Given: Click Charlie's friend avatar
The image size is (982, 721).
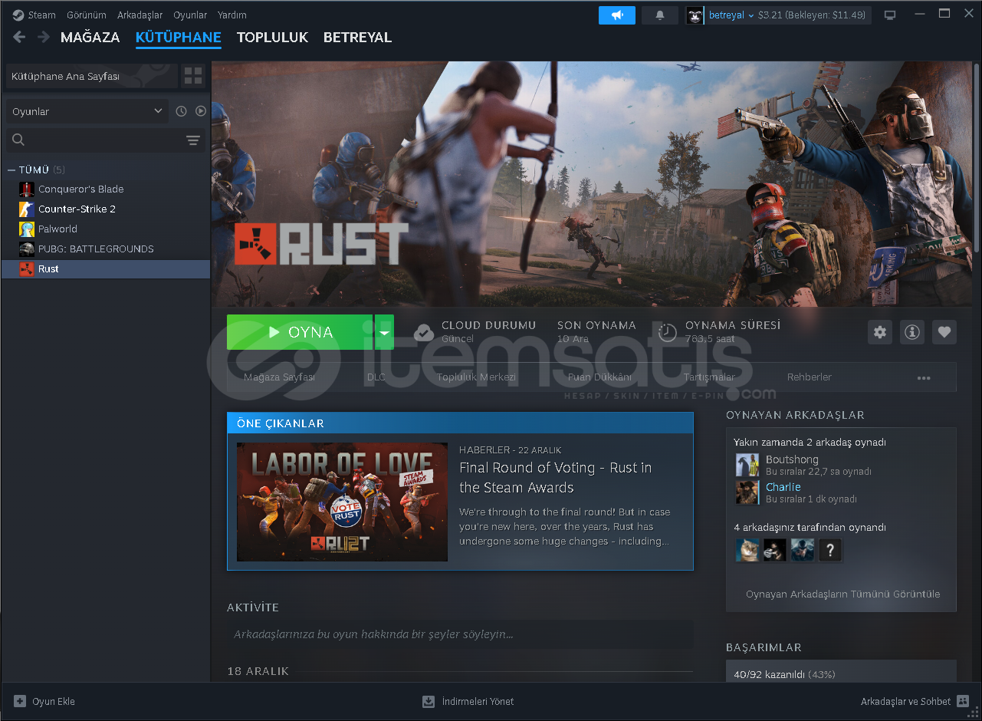Looking at the screenshot, I should point(747,492).
